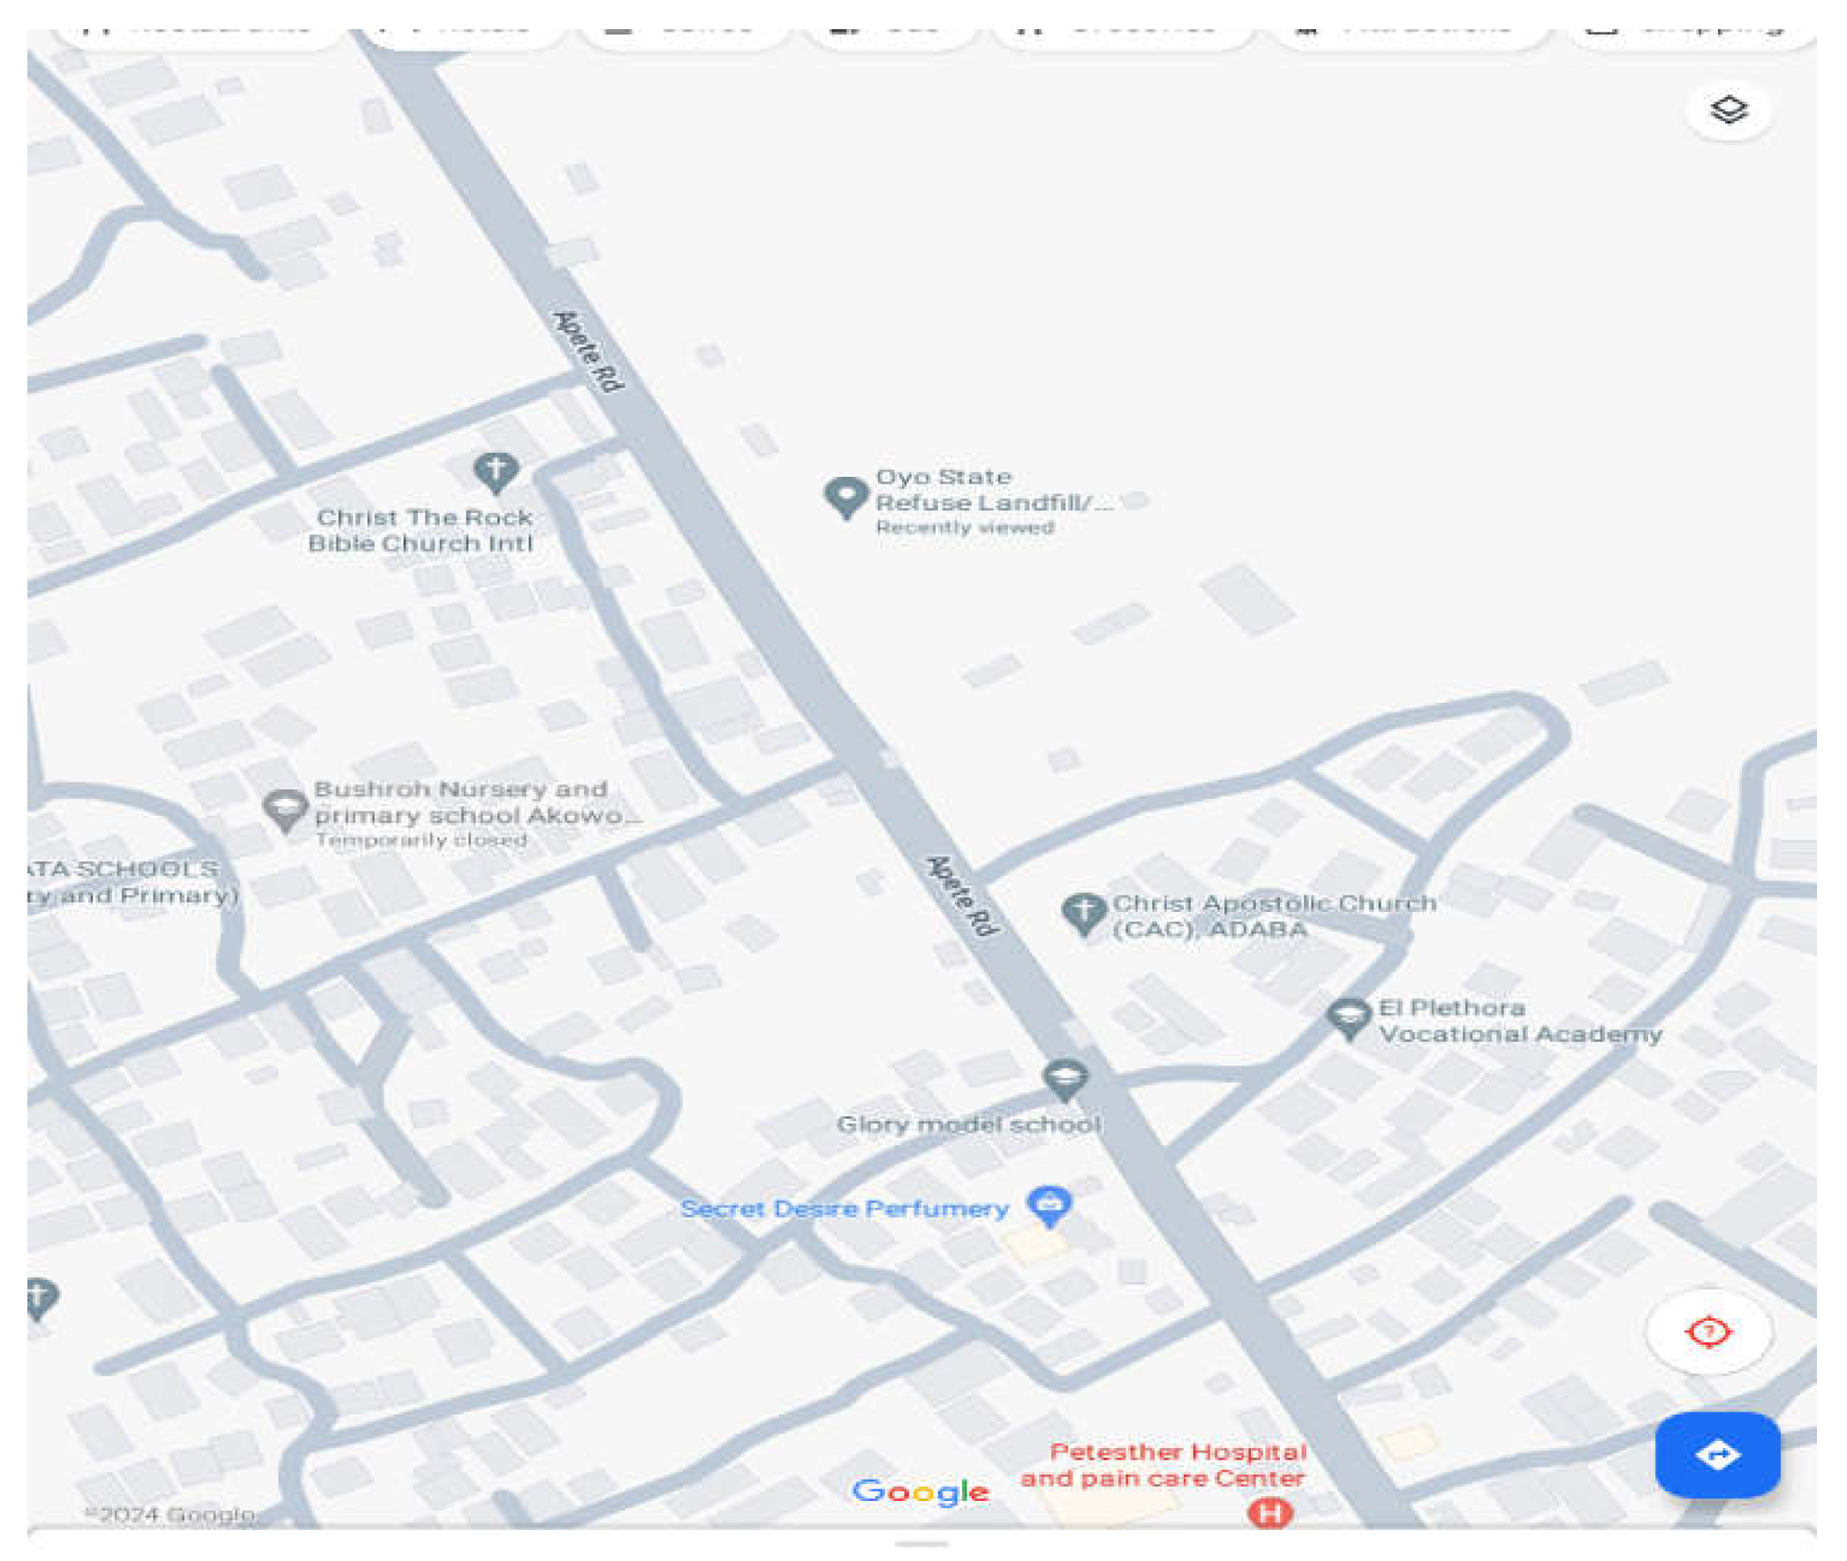Viewport: 1847px width, 1561px height.
Task: Select Bushroh Nursery school pin icon
Action: coord(285,808)
